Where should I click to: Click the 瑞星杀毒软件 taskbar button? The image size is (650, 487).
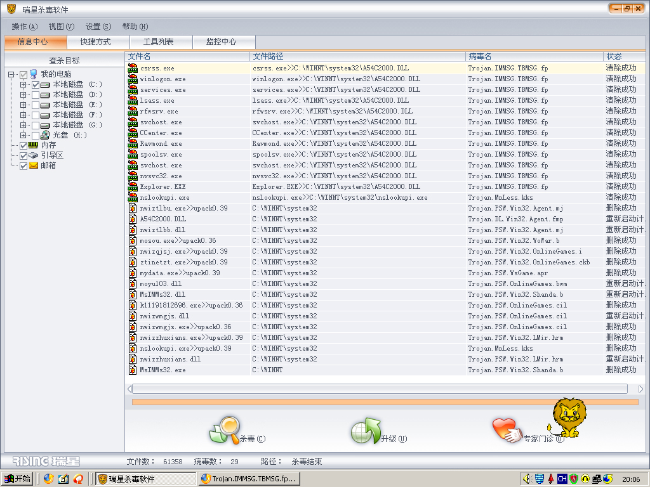[x=146, y=479]
